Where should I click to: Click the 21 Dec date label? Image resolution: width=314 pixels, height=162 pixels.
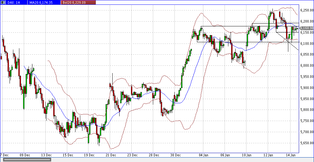click(x=111, y=155)
